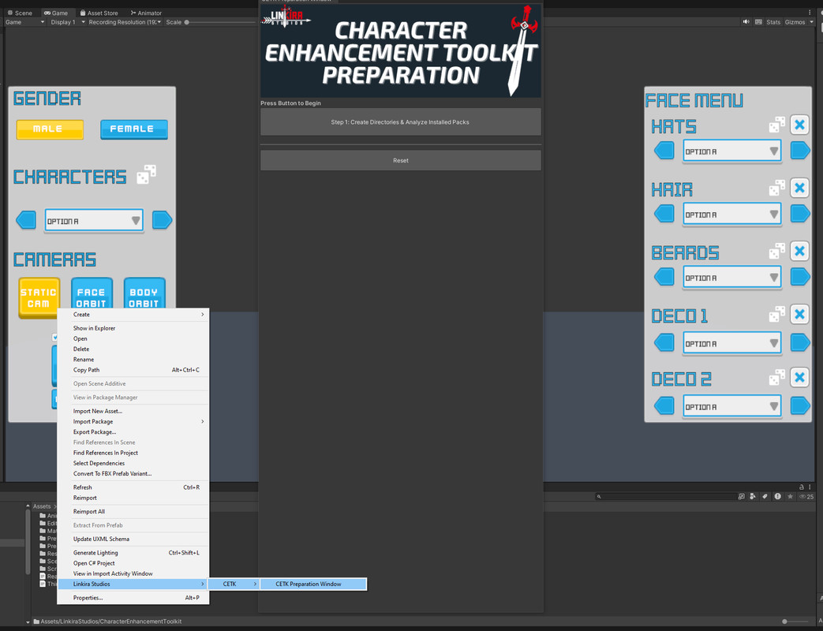The width and height of the screenshot is (823, 631).
Task: Select previous Deco 2 option left arrow
Action: [x=664, y=405]
